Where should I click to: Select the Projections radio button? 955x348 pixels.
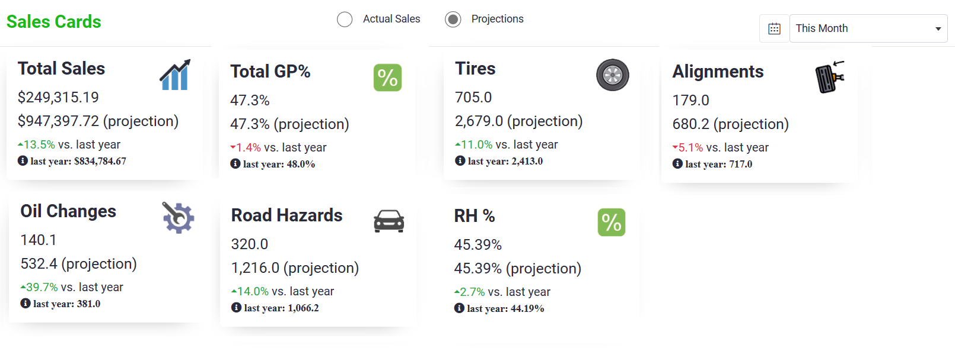[x=453, y=20]
